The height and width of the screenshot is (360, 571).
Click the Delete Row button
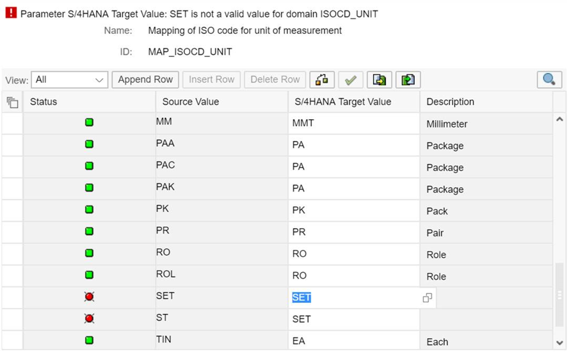[275, 79]
